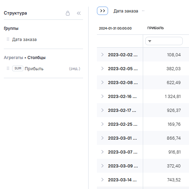Click the profit value 622,49

pos(174,83)
